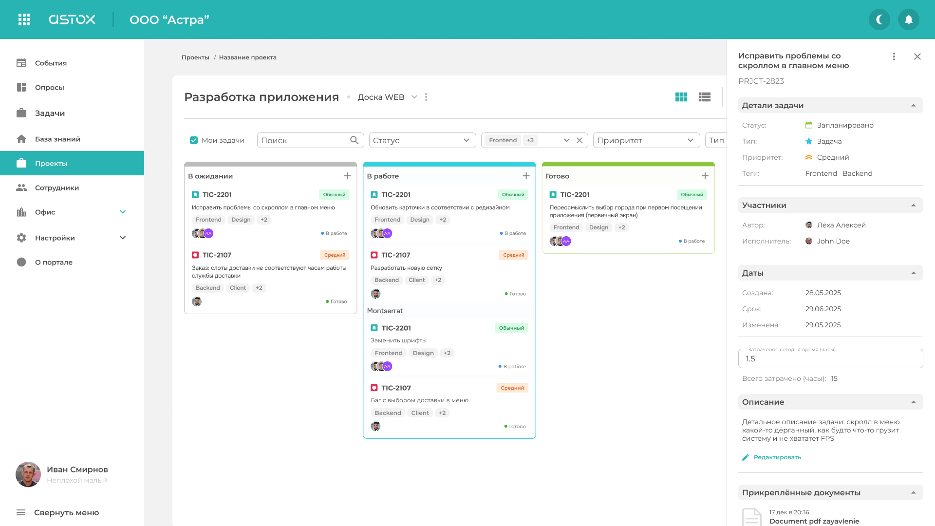935x526 pixels.
Task: Open the "Статус" filter dropdown
Action: tap(422, 140)
